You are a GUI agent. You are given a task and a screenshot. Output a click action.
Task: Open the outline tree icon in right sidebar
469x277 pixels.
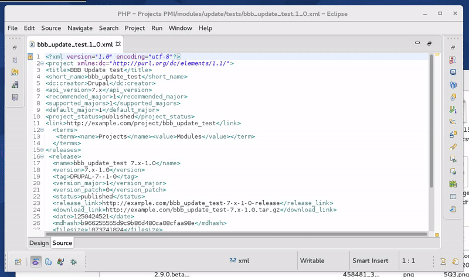point(453,122)
